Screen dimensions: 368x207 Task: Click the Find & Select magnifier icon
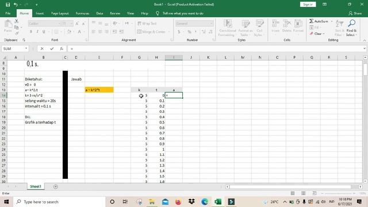pos(351,24)
